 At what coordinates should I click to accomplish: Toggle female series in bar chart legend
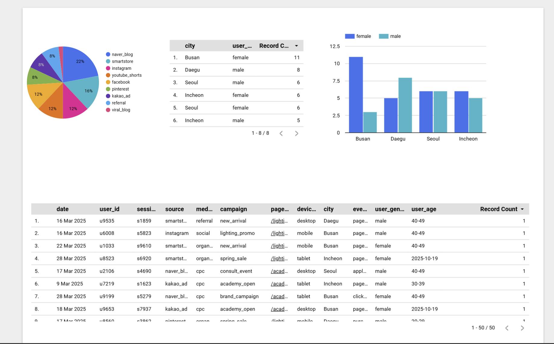click(358, 36)
